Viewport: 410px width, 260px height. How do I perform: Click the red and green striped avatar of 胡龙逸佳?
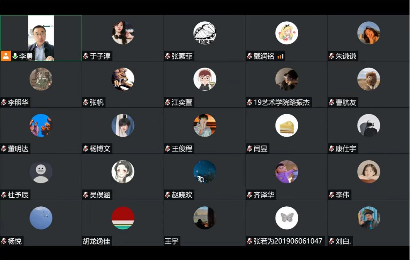coord(123,218)
